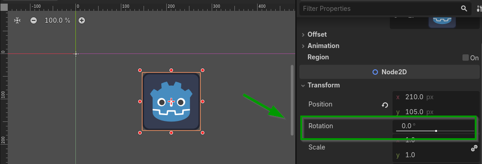Reset zoom via the 100.0 % button
This screenshot has width=482, height=164.
58,20
